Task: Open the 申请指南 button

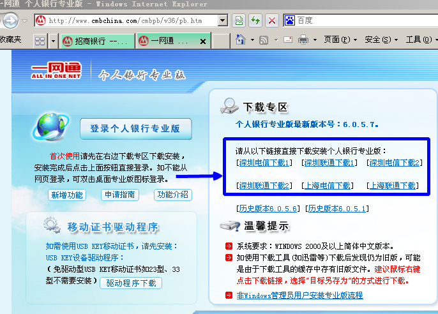Action: (x=120, y=195)
